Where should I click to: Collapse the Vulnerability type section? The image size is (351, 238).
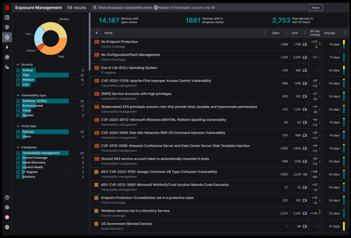[18, 95]
